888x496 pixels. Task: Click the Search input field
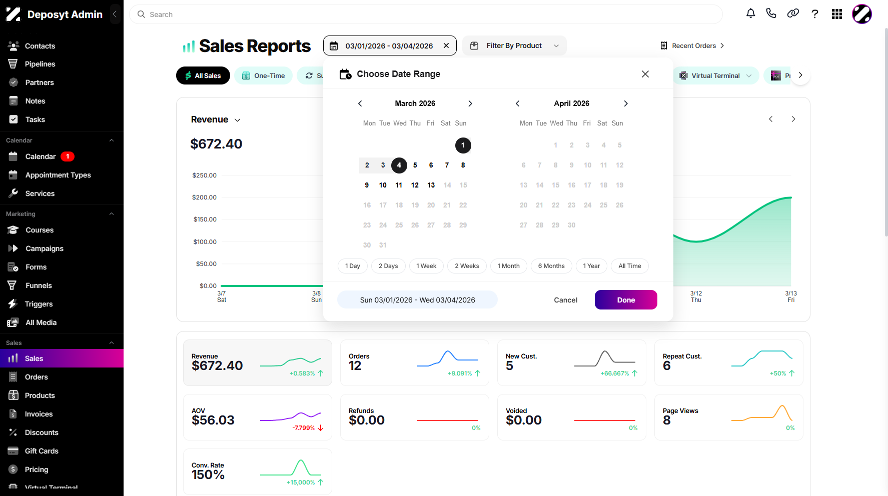coord(426,14)
